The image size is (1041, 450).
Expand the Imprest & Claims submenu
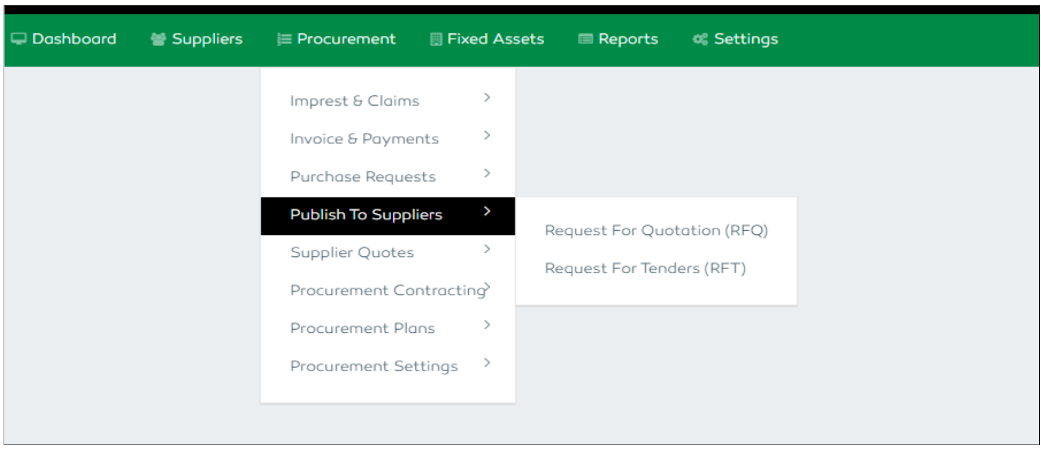[486, 98]
